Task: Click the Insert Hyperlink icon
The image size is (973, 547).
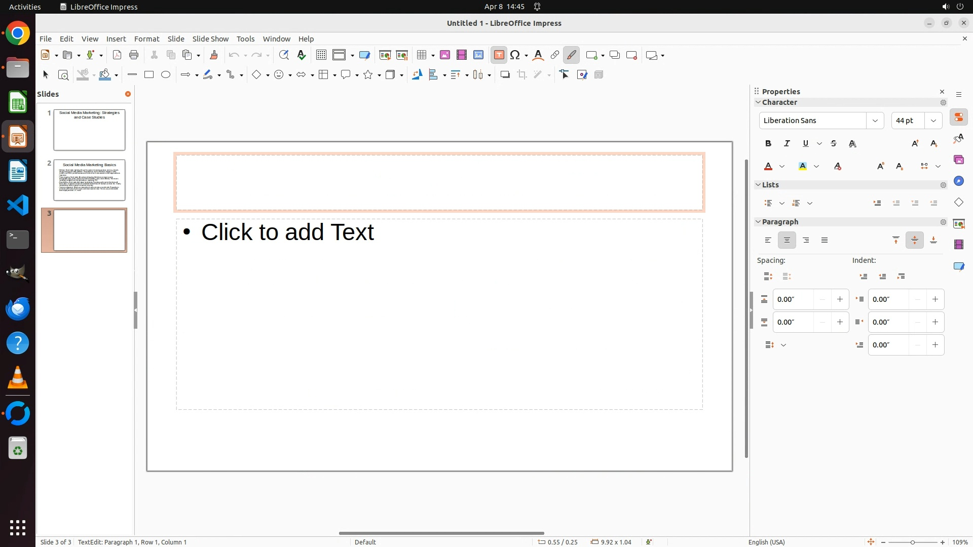Action: (x=555, y=55)
